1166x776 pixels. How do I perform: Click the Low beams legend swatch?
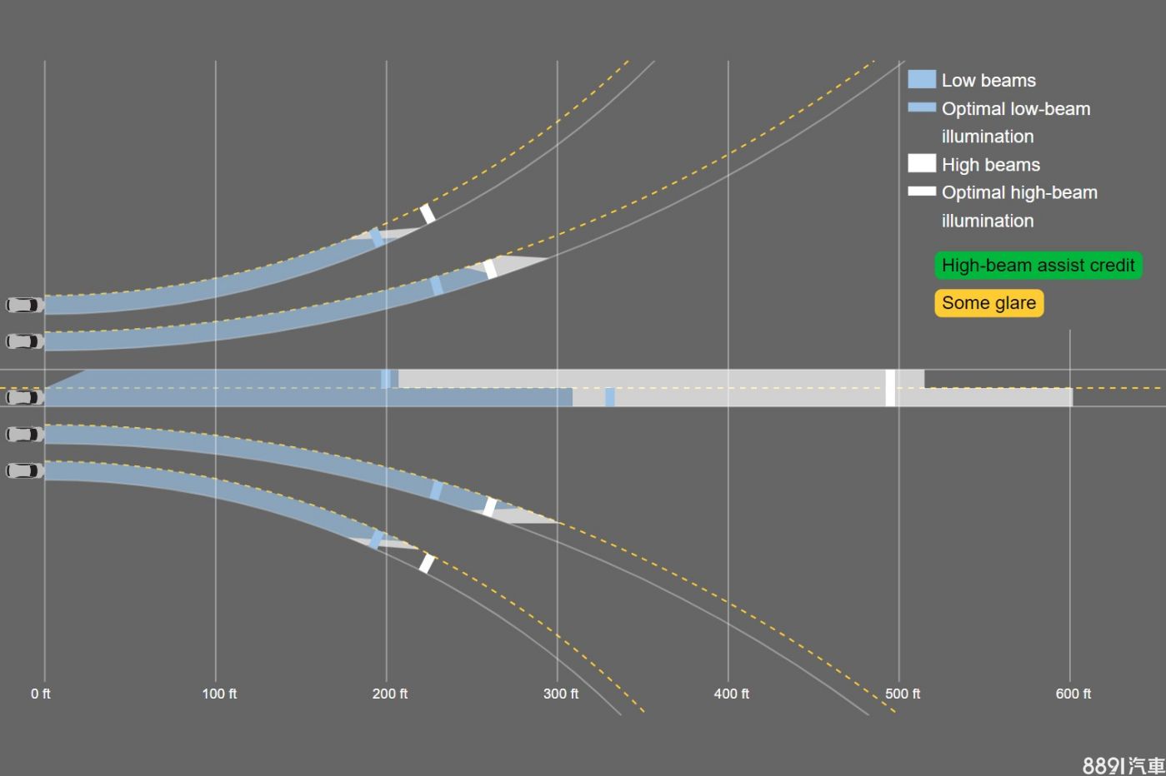click(x=921, y=80)
